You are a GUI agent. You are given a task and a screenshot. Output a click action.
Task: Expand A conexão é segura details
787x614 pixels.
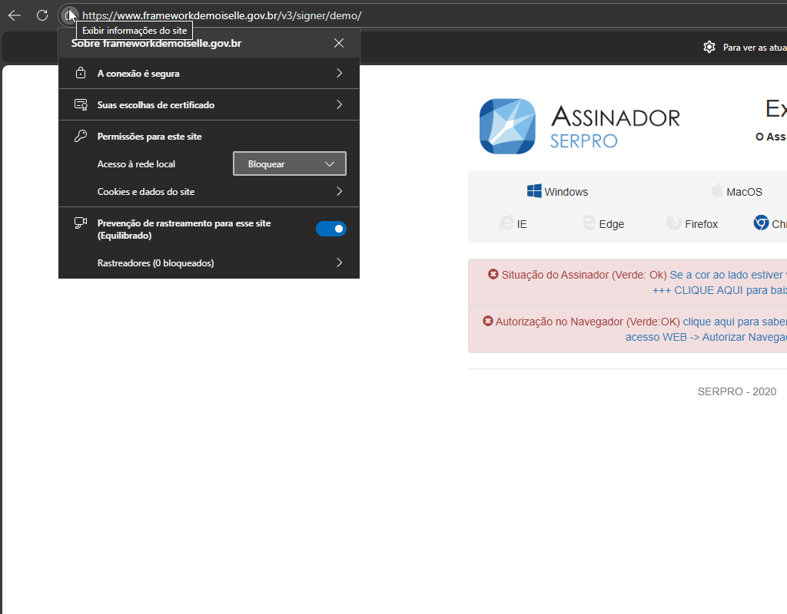coord(209,74)
